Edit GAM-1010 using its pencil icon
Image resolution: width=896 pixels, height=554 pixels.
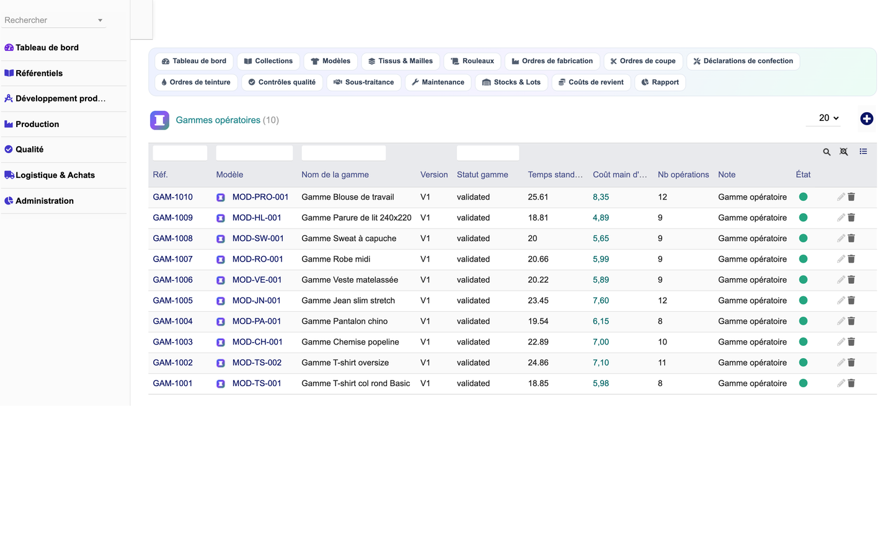pos(841,197)
